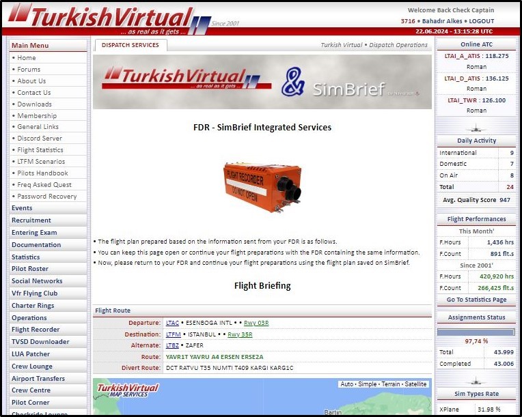This screenshot has width=522, height=417.
Task: Click LTAI_A_ATIS 118.275 entry
Action: click(x=476, y=56)
